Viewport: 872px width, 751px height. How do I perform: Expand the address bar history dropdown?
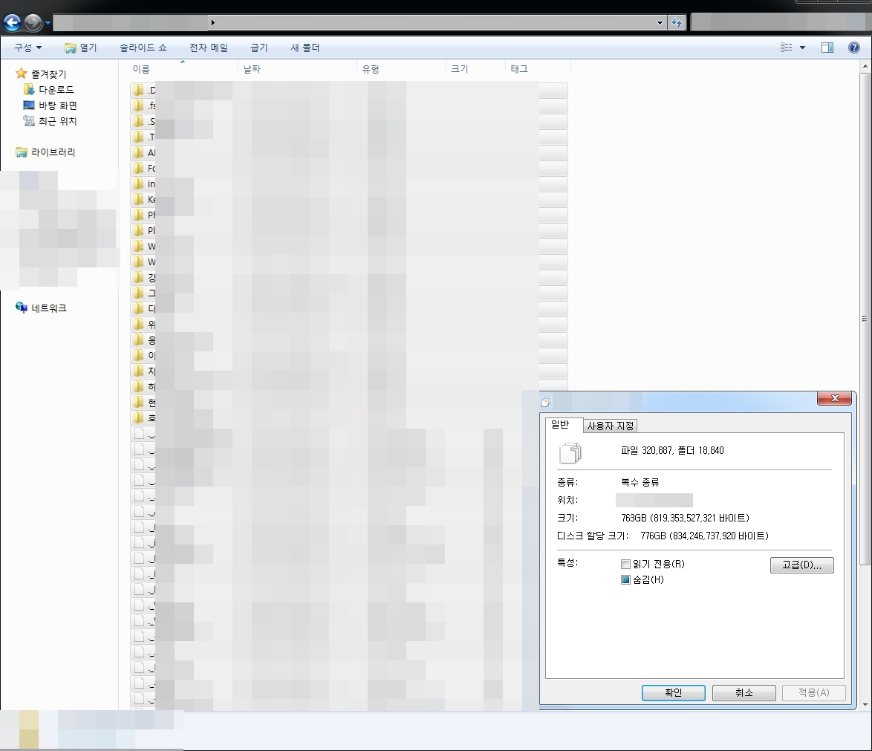660,23
